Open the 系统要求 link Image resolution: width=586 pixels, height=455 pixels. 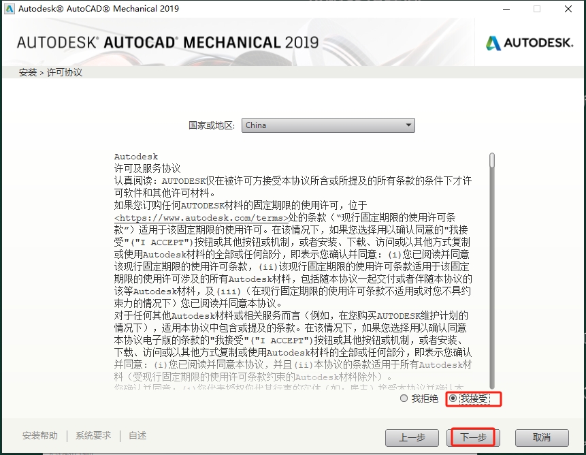(93, 436)
